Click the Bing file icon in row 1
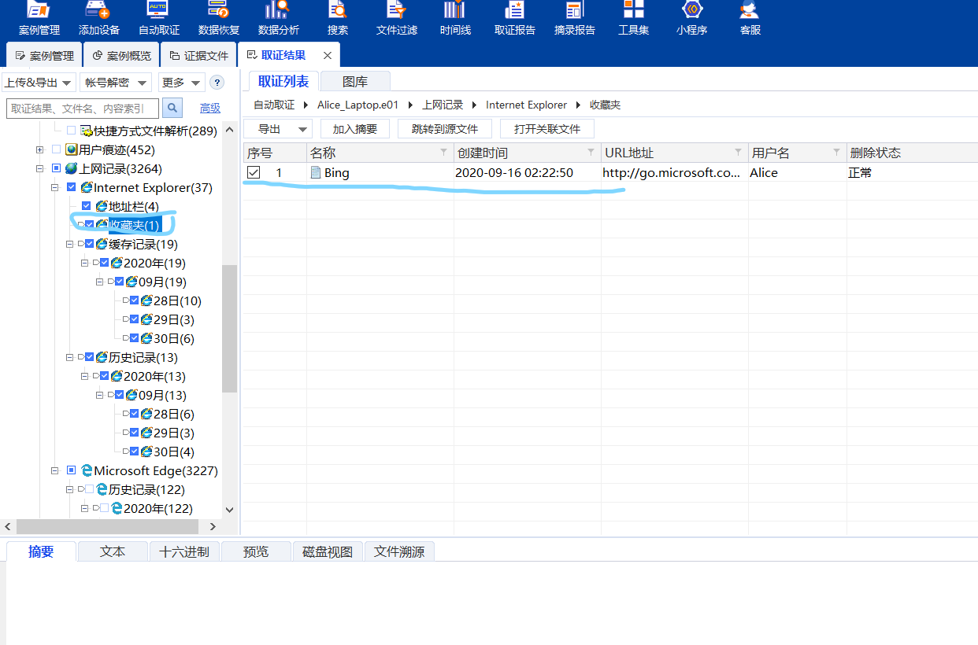 click(316, 172)
